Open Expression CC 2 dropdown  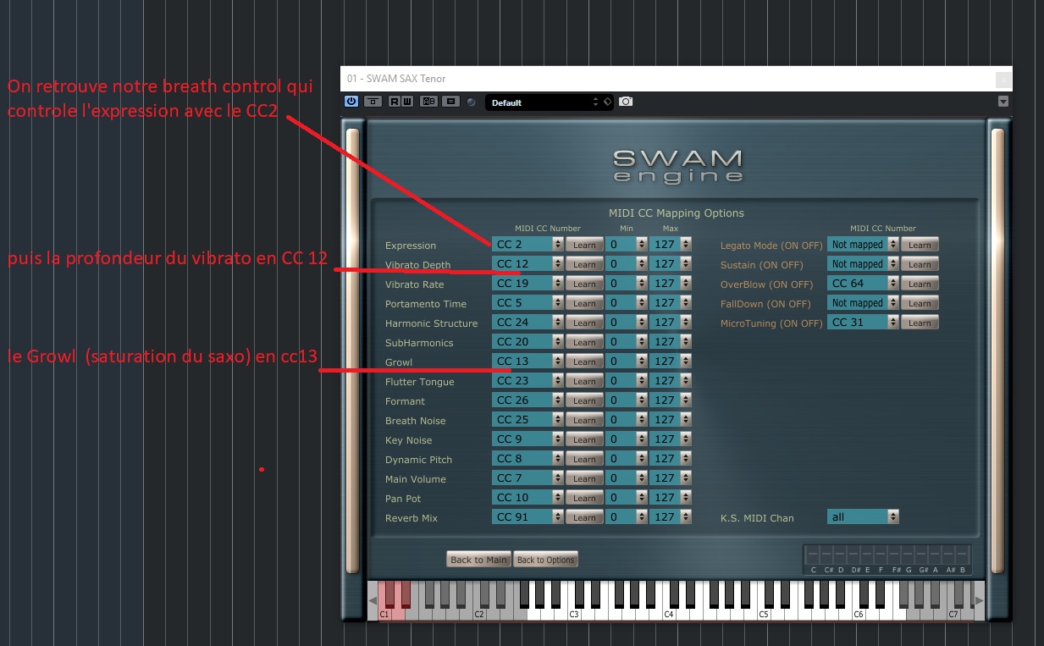528,245
